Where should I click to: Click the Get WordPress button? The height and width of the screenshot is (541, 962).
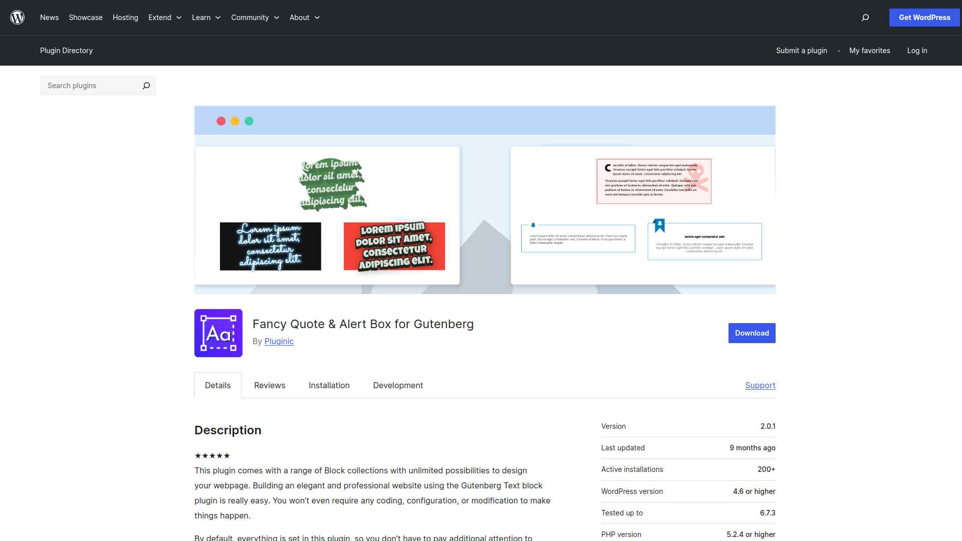pos(924,18)
